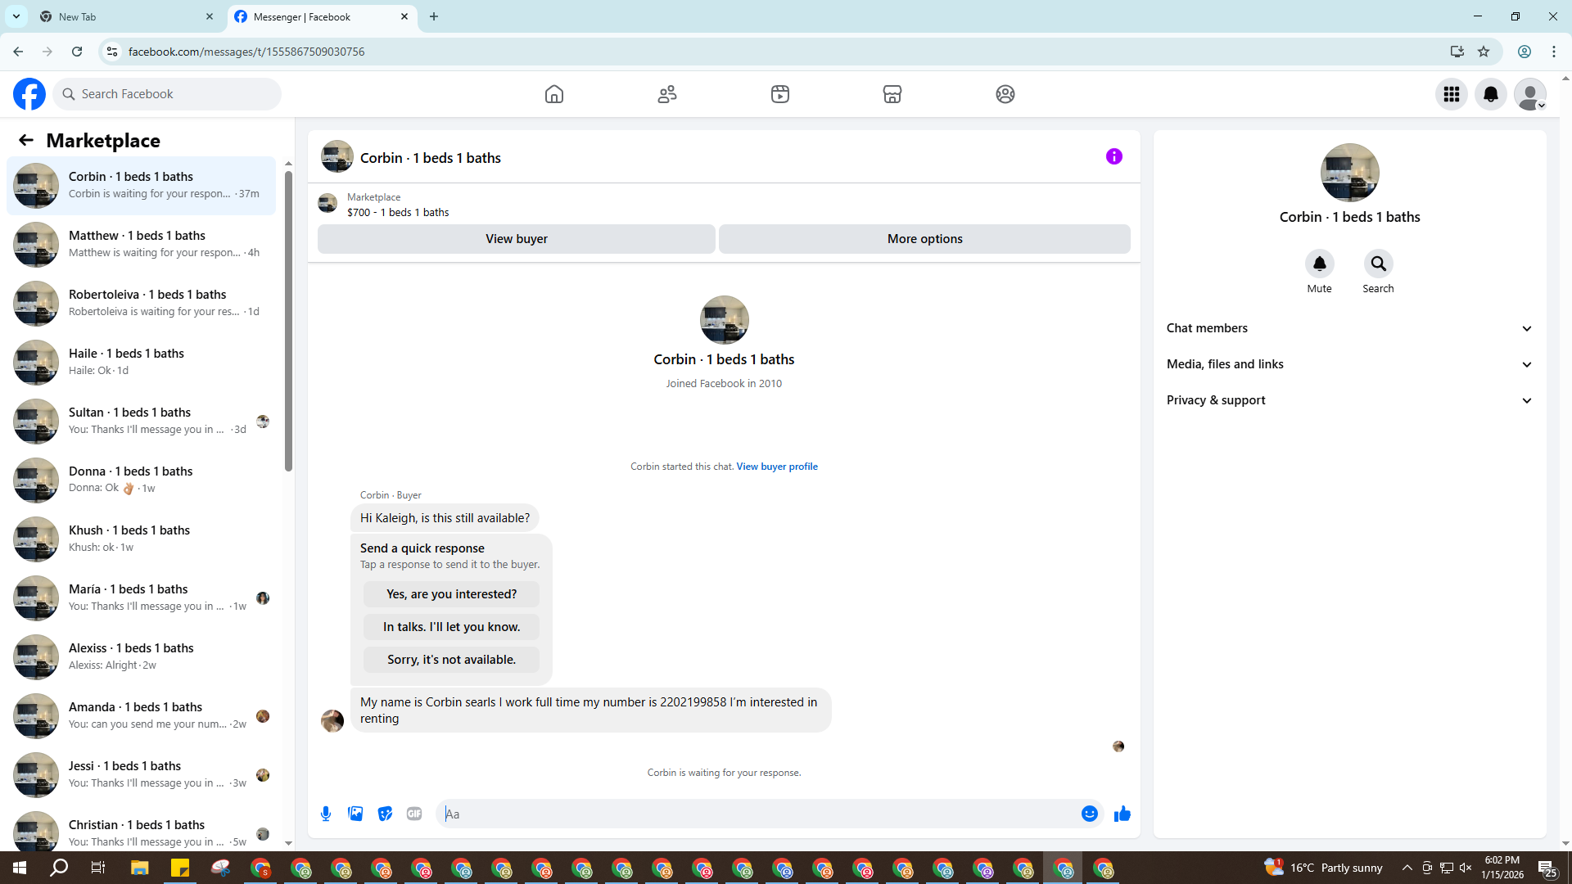Screen dimensions: 1572x884
Task: Expand the Privacy & support section
Action: click(1349, 400)
